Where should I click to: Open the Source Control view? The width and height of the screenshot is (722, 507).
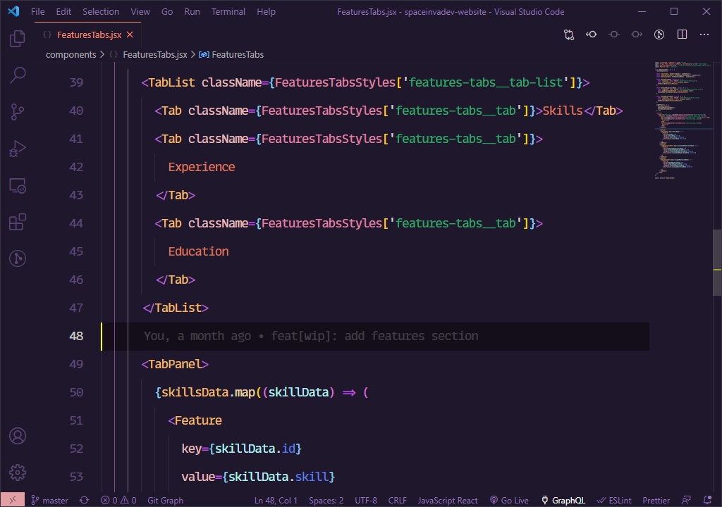pyautogui.click(x=18, y=112)
